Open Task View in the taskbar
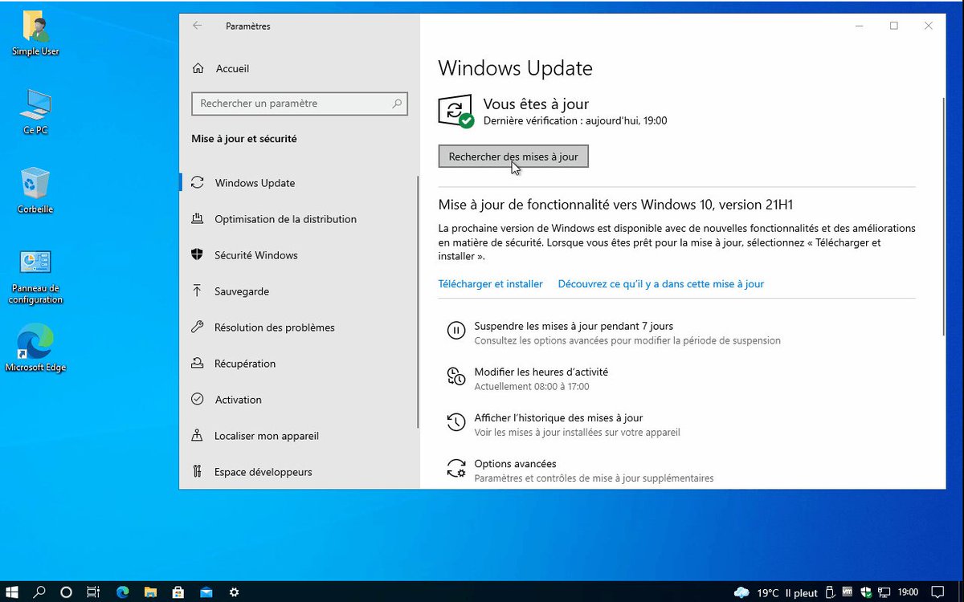Viewport: 964px width, 602px height. [94, 592]
